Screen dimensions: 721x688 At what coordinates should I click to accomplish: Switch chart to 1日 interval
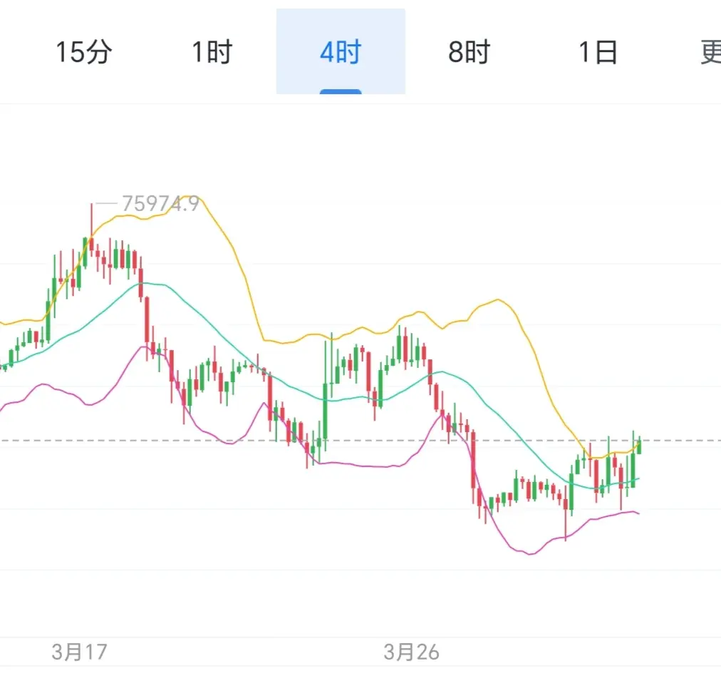pyautogui.click(x=597, y=52)
